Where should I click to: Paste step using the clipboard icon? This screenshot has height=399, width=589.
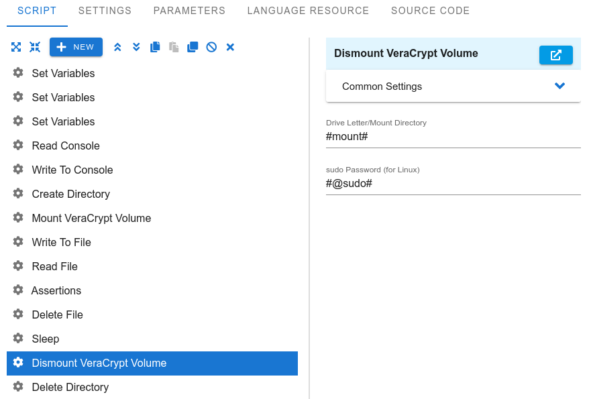click(174, 47)
